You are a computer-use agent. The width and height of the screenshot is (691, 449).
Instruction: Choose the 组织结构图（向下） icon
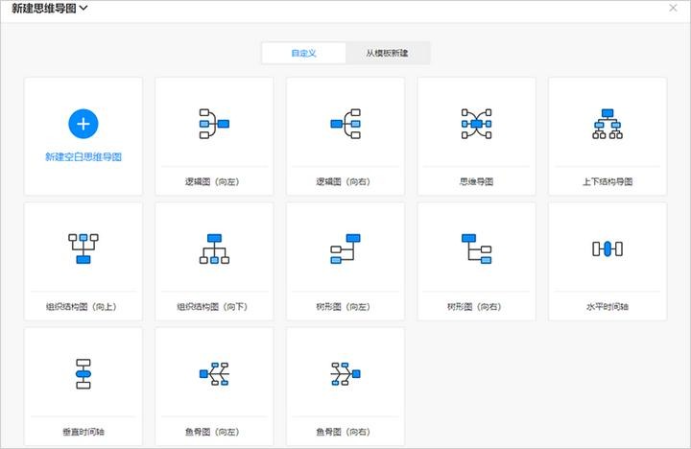point(214,248)
